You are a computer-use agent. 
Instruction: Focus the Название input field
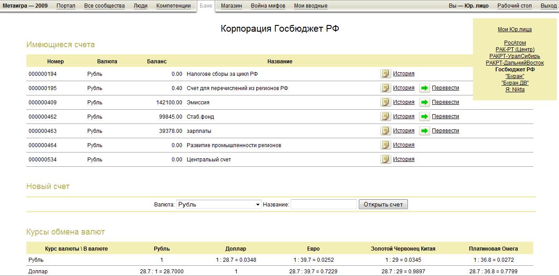coord(324,204)
